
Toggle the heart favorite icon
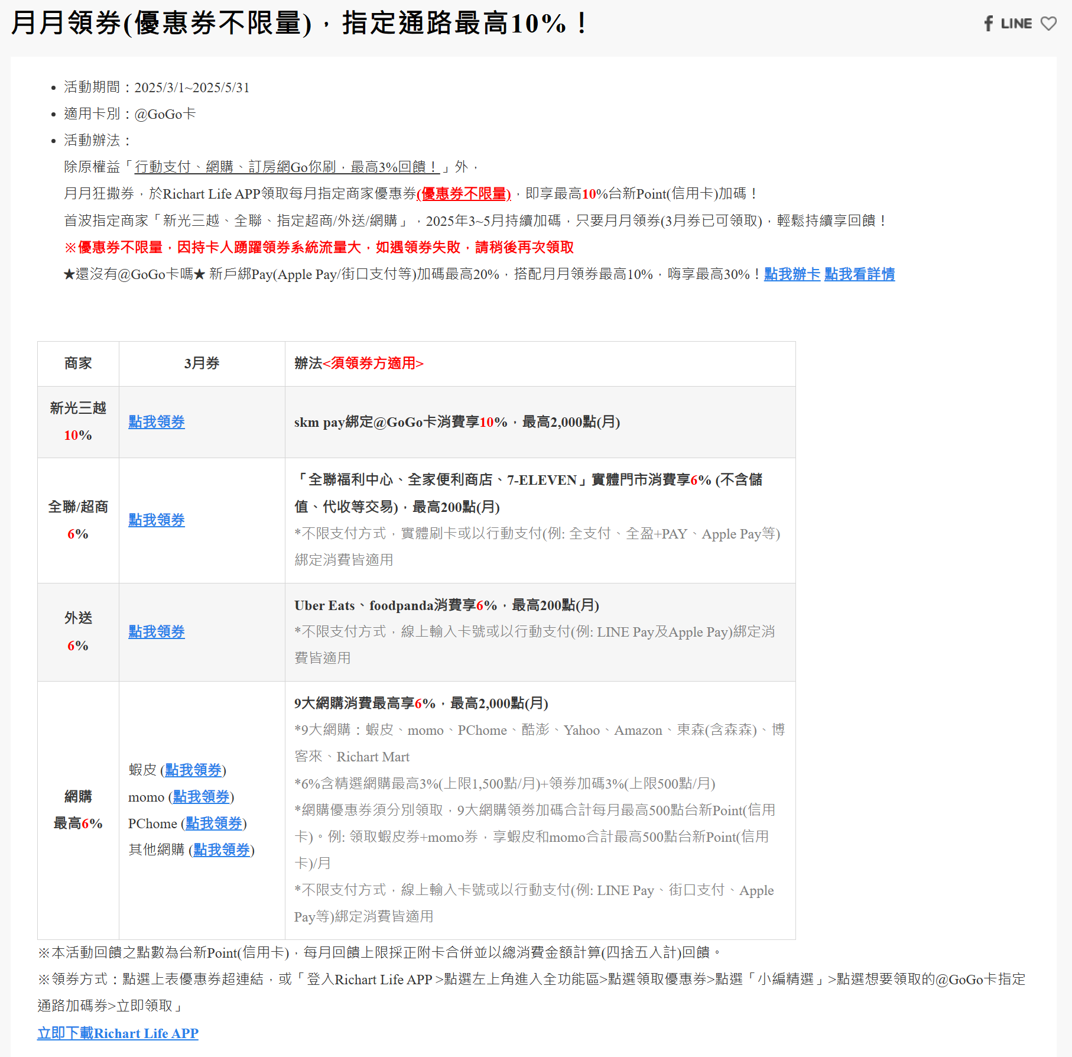click(x=1050, y=24)
